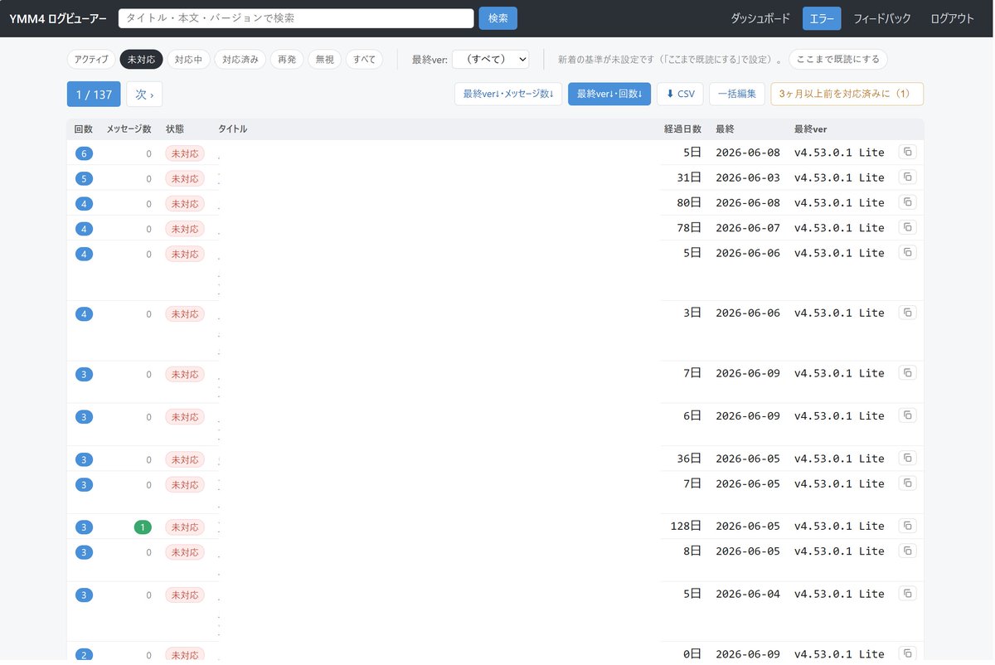
Task: Open YMM4 ログビューアー home link
Action: tap(58, 18)
